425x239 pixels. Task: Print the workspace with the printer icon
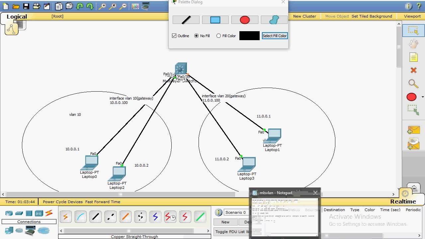pyautogui.click(x=36, y=6)
